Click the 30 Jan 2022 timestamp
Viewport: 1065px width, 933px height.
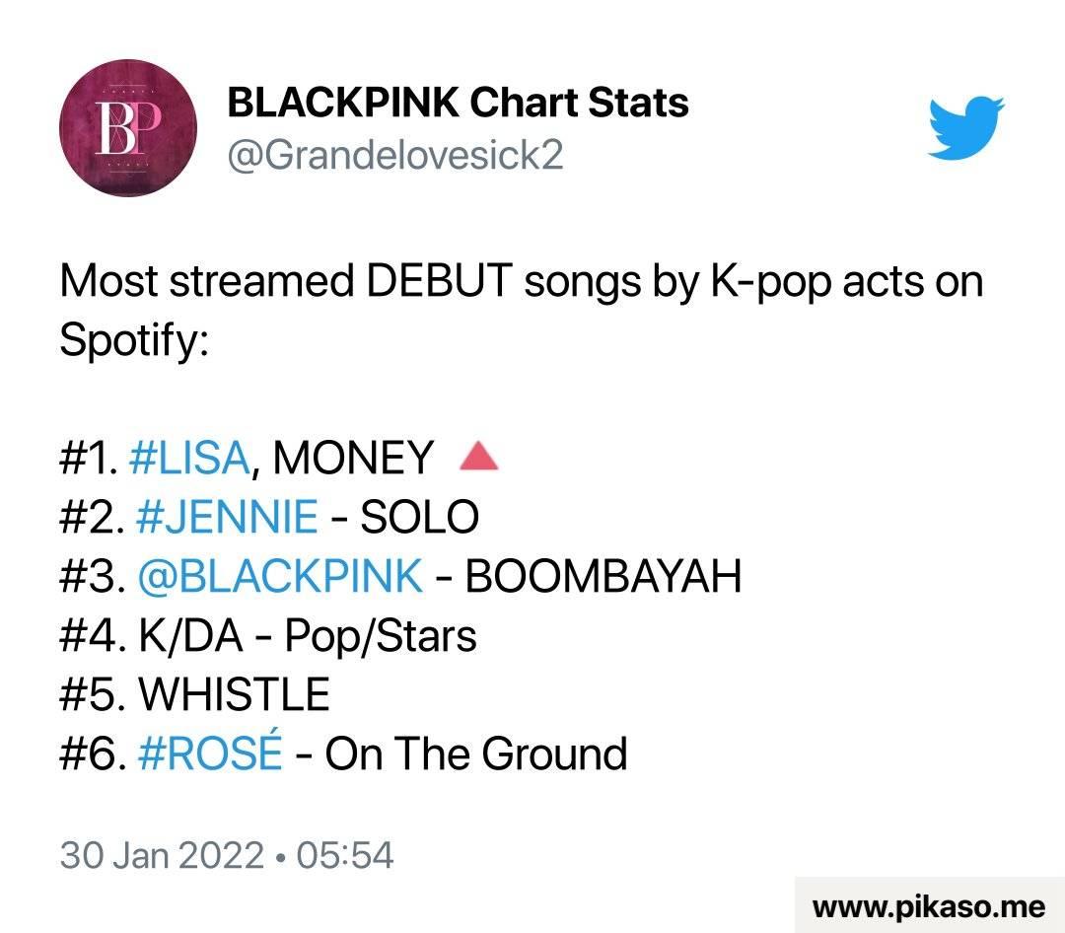click(162, 855)
